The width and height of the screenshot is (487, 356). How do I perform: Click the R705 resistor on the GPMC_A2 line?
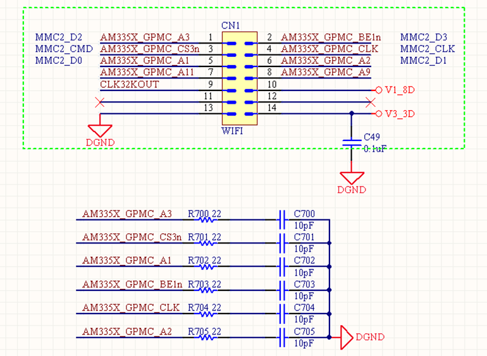pyautogui.click(x=206, y=337)
